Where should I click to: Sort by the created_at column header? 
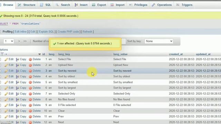point(176,54)
